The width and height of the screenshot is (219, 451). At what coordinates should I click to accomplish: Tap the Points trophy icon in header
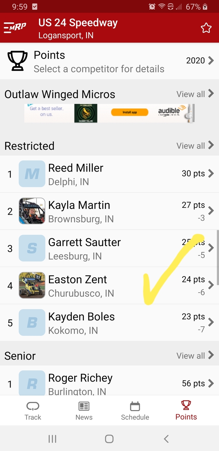coord(17,61)
